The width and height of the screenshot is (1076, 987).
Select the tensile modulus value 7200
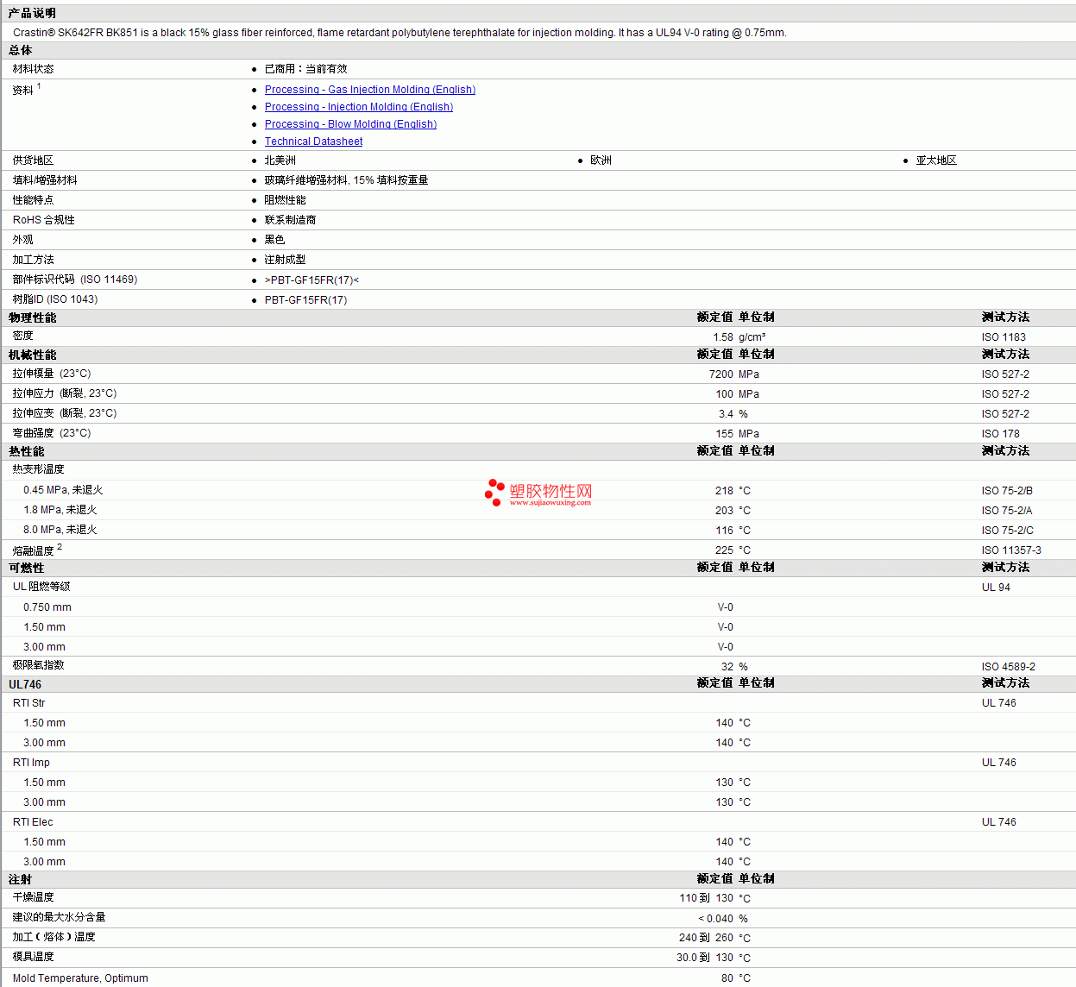(721, 374)
